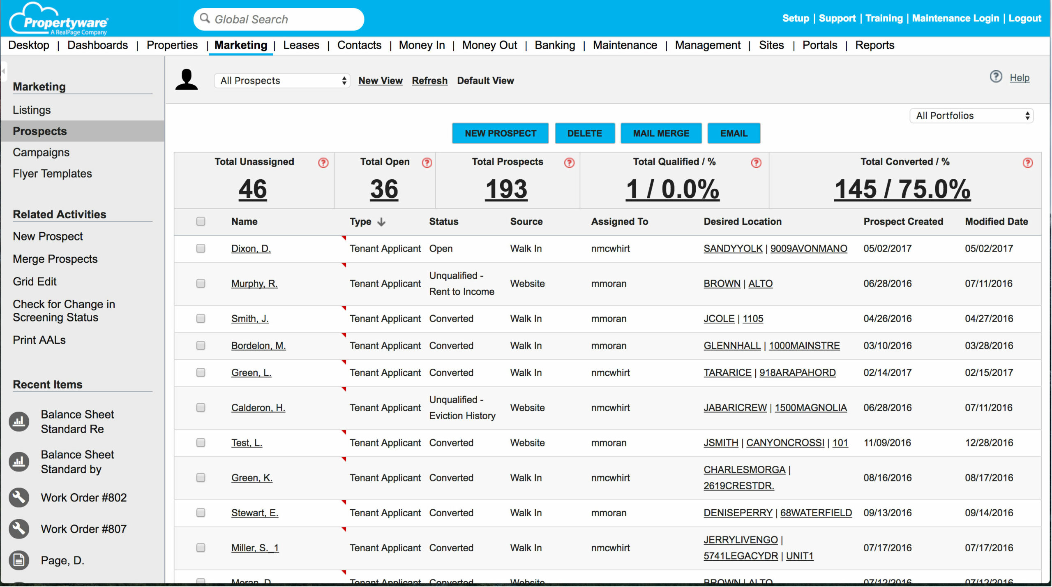Click the NEW PROSPECT button
1052x587 pixels.
click(501, 134)
